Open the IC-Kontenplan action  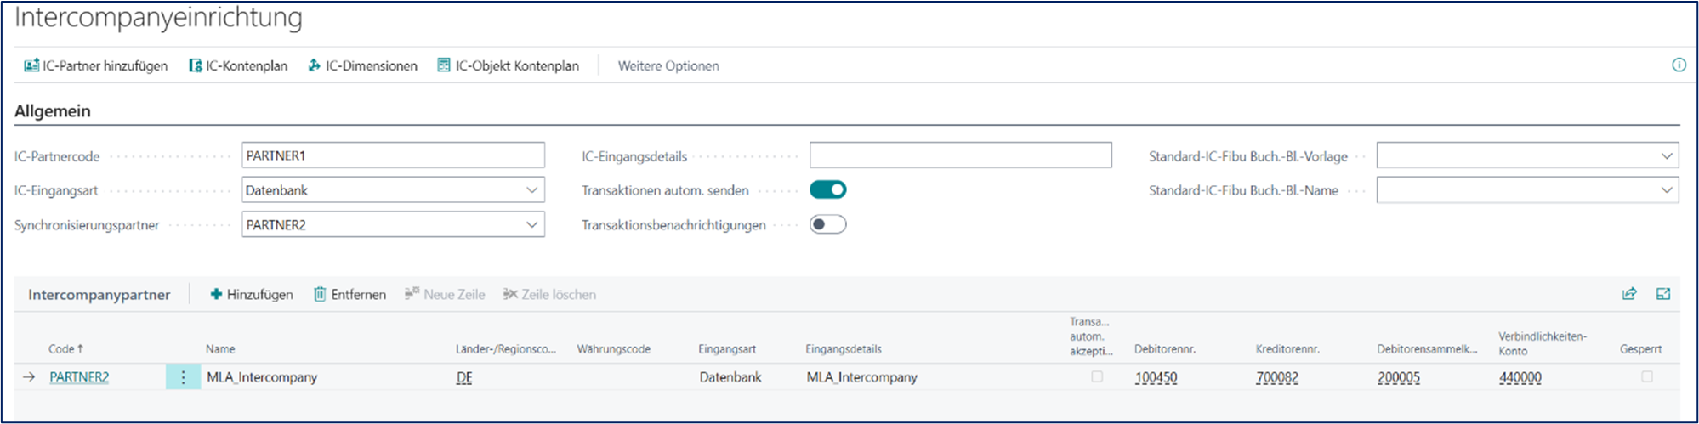point(238,65)
